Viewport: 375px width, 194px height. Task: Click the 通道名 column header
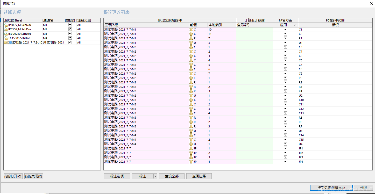[x=53, y=20]
